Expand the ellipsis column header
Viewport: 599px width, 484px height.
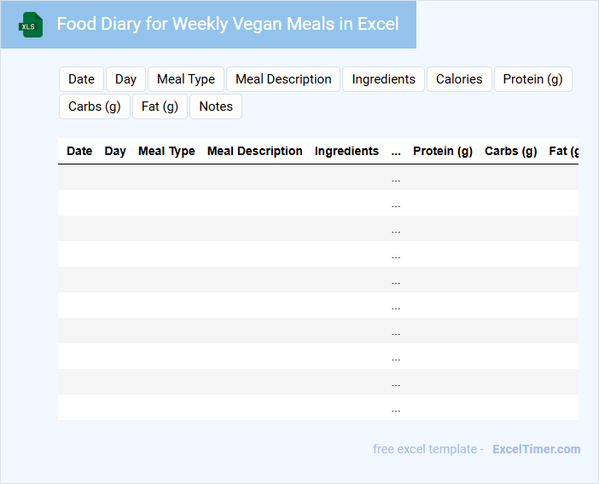coord(396,152)
